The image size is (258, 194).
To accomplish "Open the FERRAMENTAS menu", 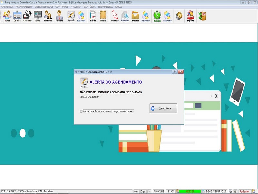I will [x=105, y=7].
